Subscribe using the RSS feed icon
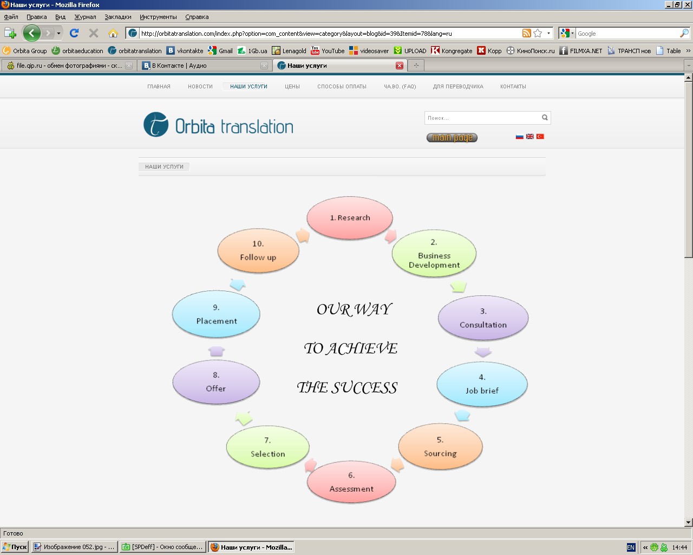This screenshot has height=555, width=693. tap(526, 33)
